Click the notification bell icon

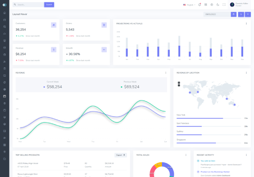(200, 5)
